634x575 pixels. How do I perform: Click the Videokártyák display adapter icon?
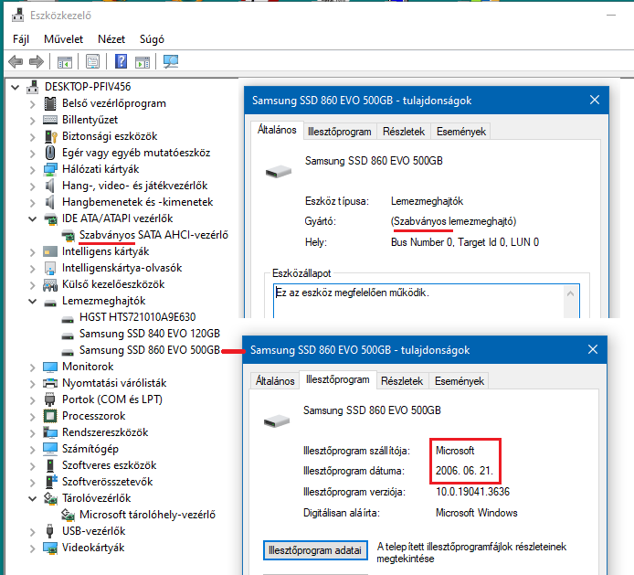coord(50,548)
